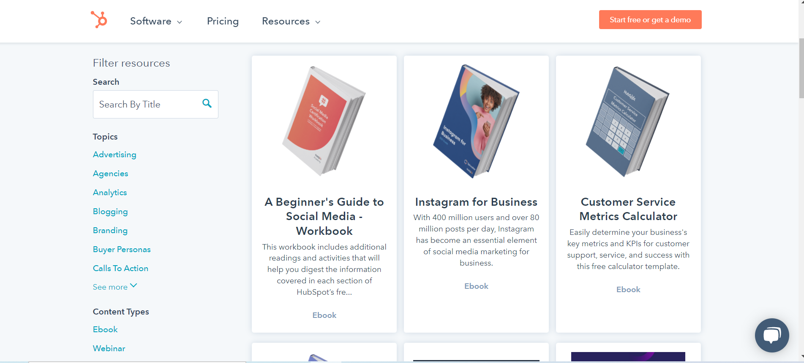This screenshot has height=363, width=804.
Task: Select the Blogging topic filter
Action: [110, 212]
